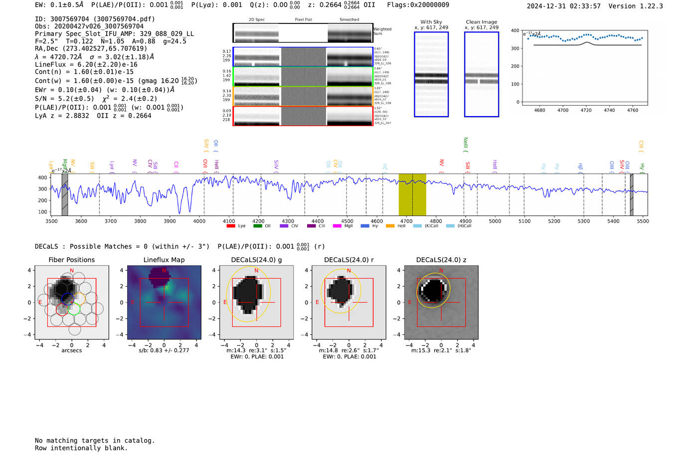Click the hatched gray band near 3550Å
Screen dimensions: 698x475
coord(65,194)
